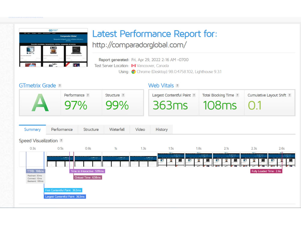Click the help icon for Total Blocking Time
This screenshot has height=225, width=301.
(237, 95)
